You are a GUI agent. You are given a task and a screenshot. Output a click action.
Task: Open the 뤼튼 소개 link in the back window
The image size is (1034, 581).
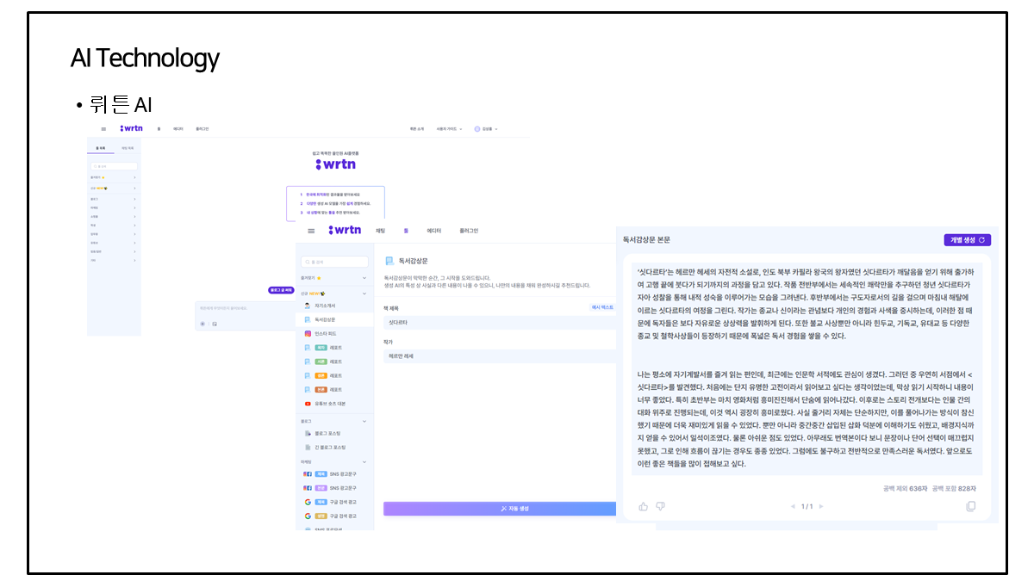click(417, 128)
